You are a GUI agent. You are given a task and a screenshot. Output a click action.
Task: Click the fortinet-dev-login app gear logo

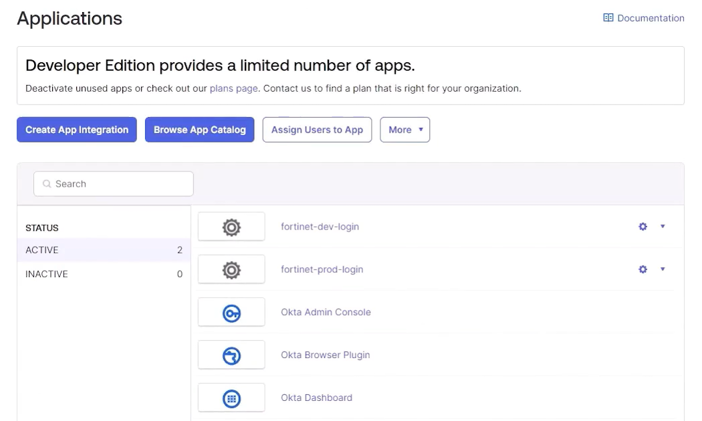pos(231,228)
